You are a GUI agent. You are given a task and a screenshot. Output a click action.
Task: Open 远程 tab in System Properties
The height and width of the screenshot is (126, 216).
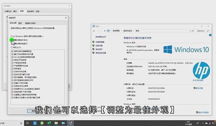tap(38, 11)
